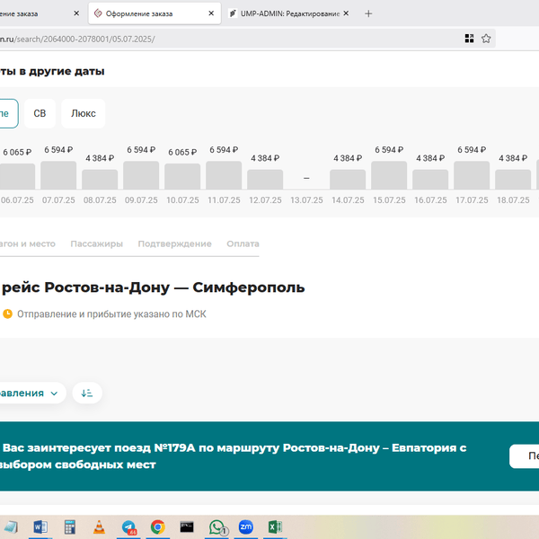Open a new browser tab
This screenshot has height=539, width=539.
368,13
